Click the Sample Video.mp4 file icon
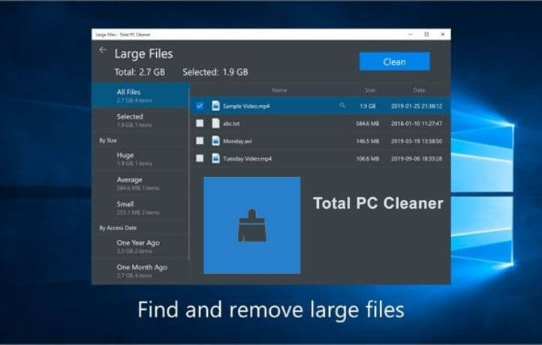The image size is (542, 345). (x=215, y=106)
